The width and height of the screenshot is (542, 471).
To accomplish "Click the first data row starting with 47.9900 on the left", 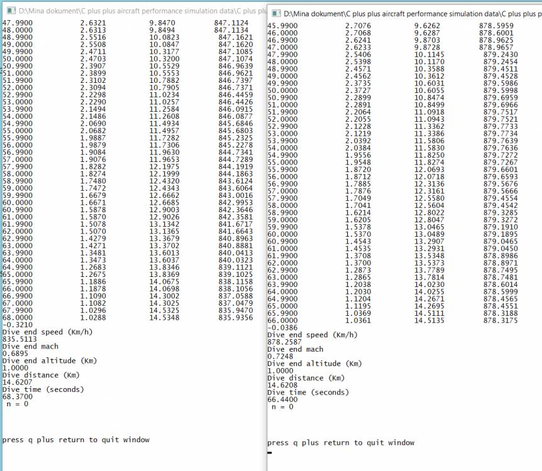I will pos(63,23).
